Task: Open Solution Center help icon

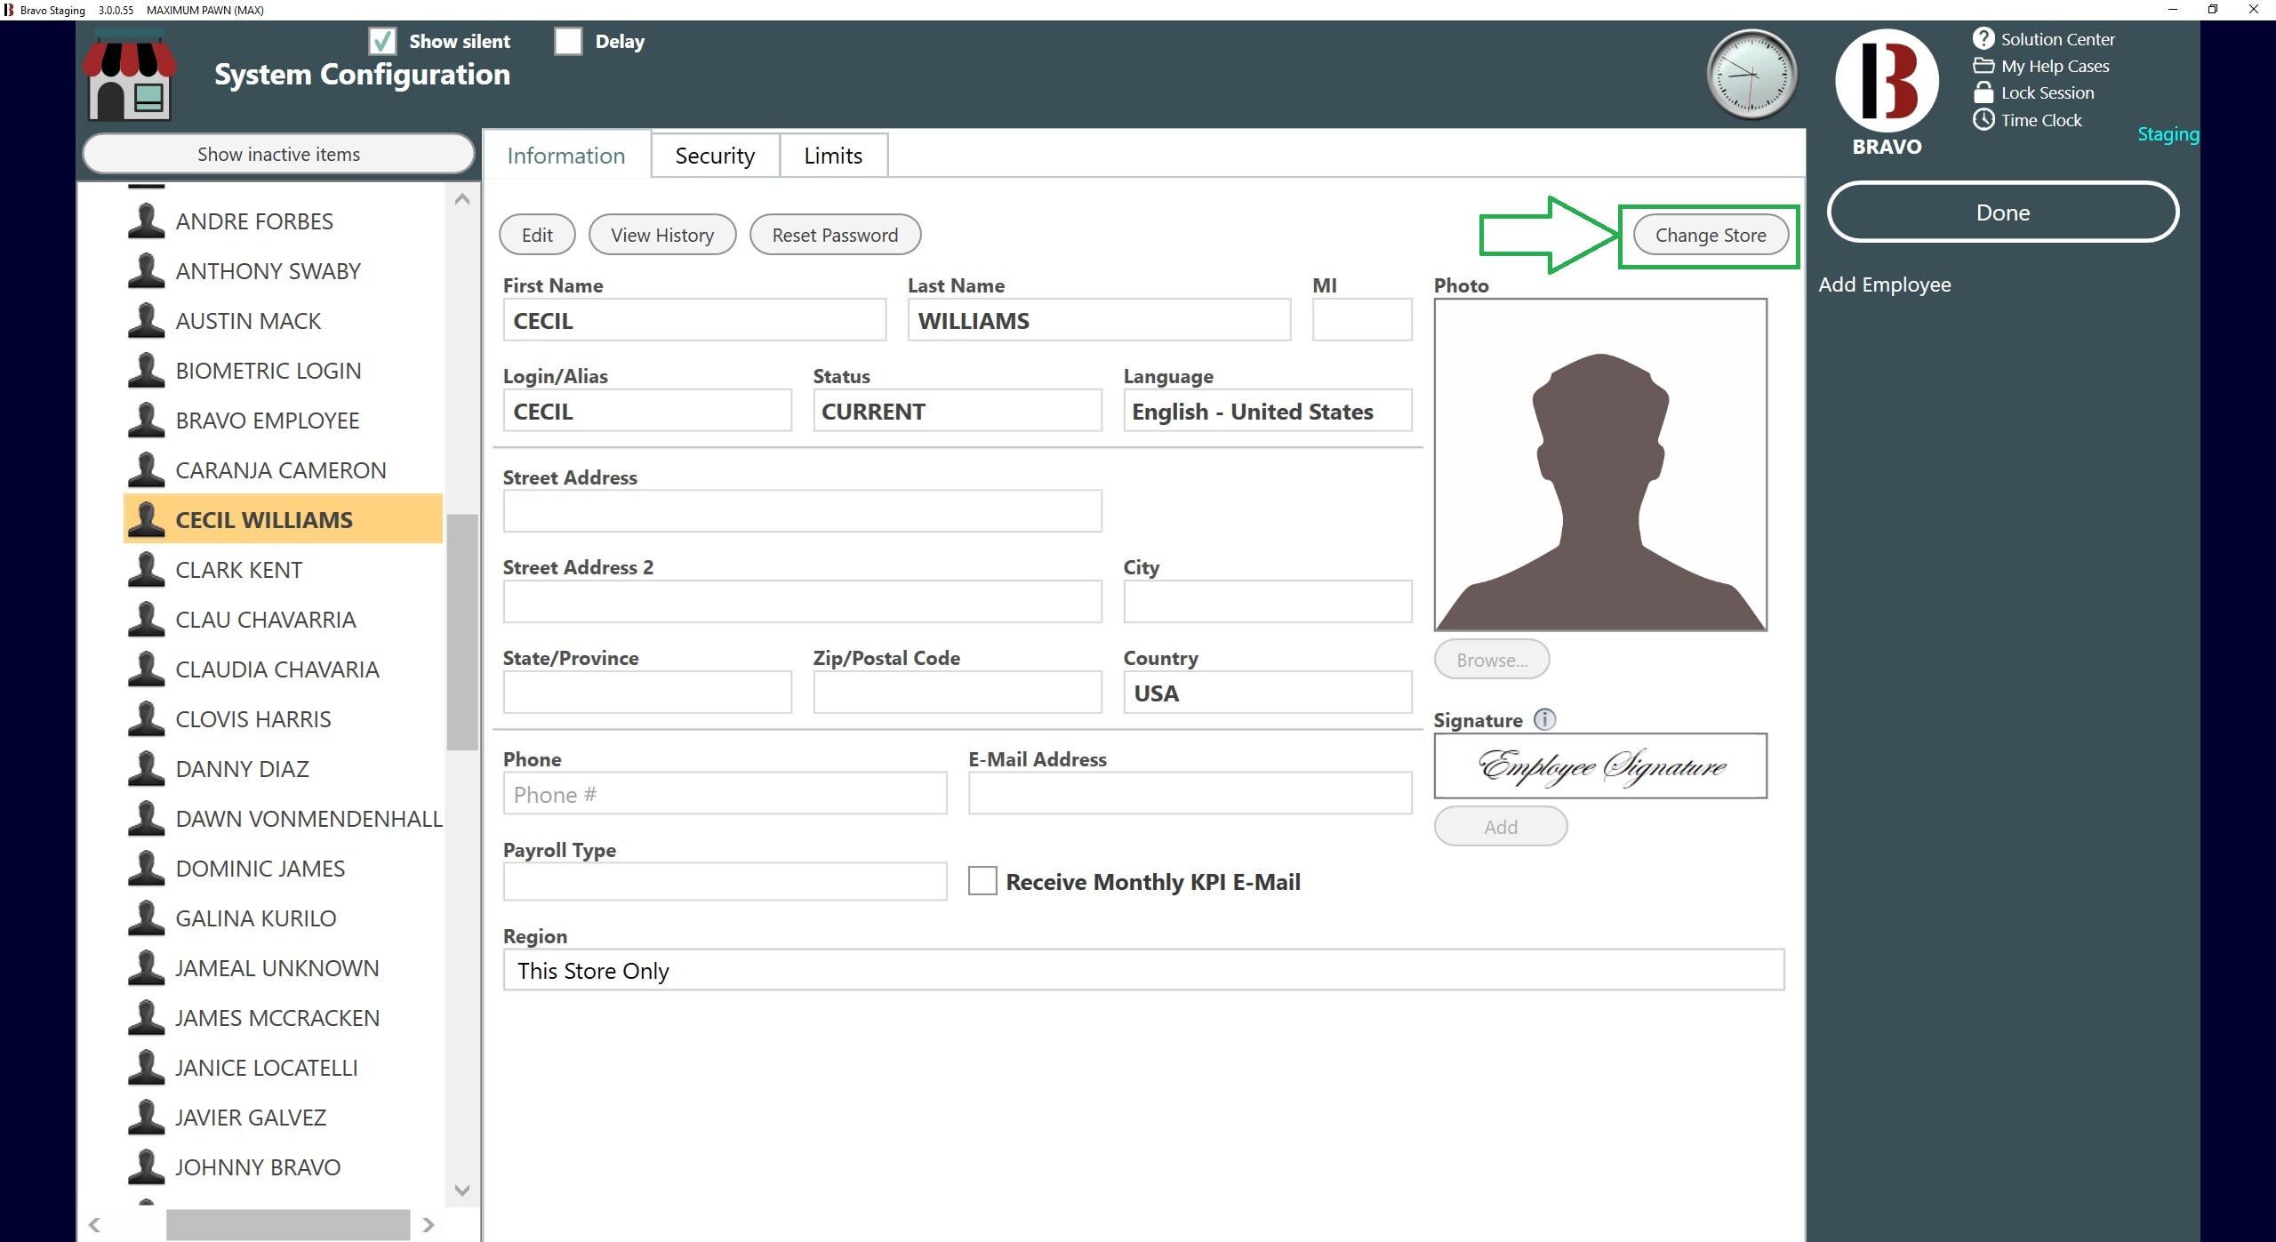Action: click(1983, 39)
